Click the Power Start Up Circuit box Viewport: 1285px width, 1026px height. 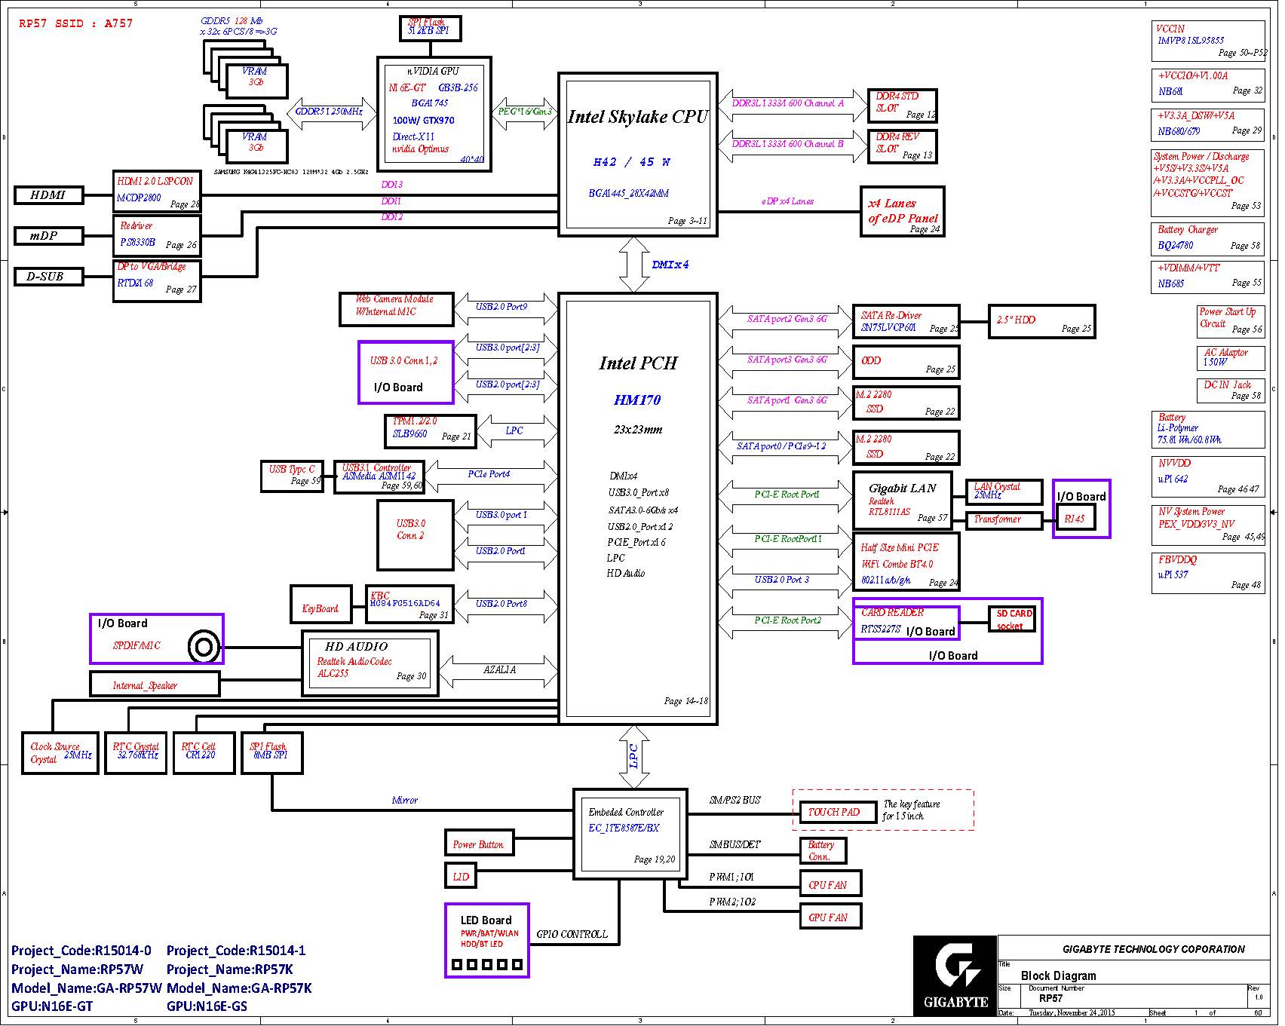coord(1231,322)
